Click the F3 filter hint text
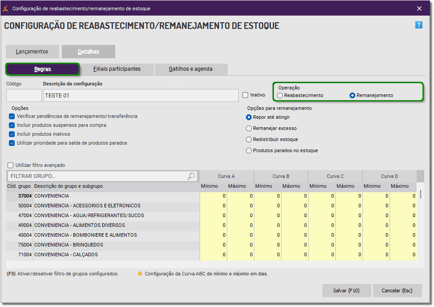Viewport: 434px width, 307px height. [63, 274]
